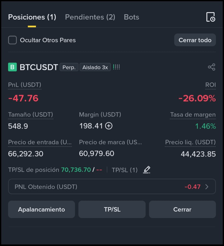Tap the green ADL indicator bars
The height and width of the screenshot is (246, 224).
click(x=116, y=67)
